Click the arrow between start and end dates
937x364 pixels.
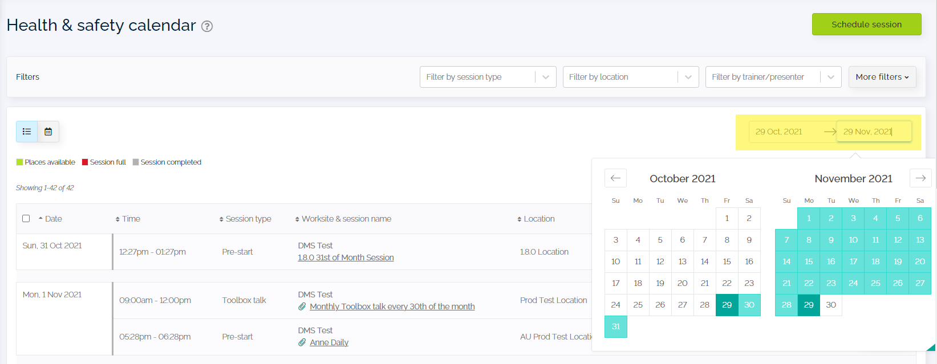tap(830, 132)
